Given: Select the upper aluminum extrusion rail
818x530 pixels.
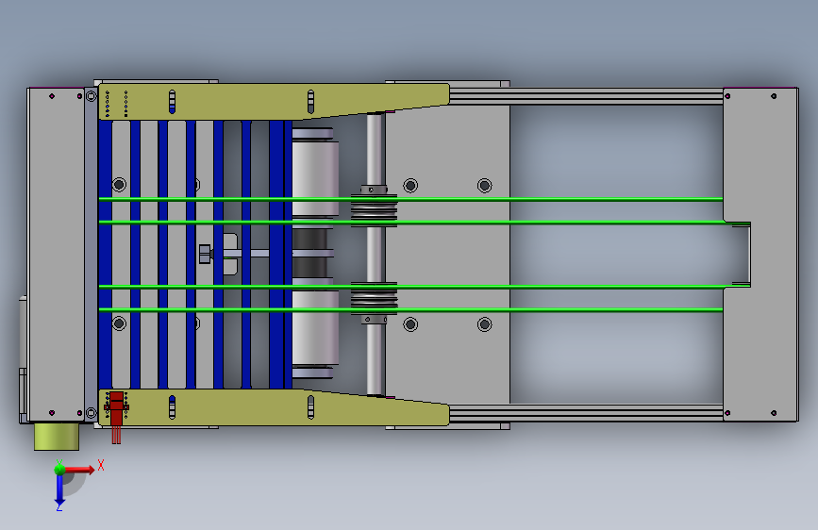Looking at the screenshot, I should (586, 96).
